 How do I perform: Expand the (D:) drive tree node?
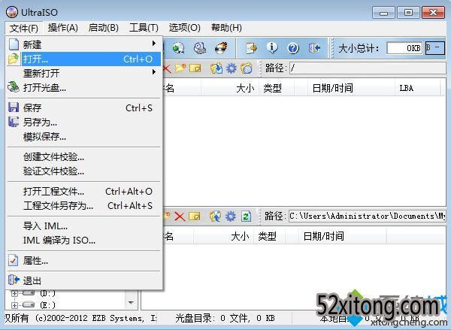(x=14, y=293)
